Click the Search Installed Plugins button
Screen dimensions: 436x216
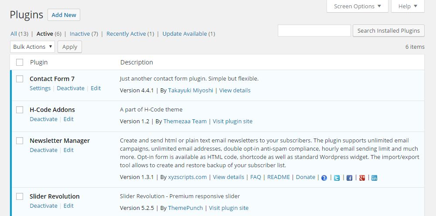[388, 30]
